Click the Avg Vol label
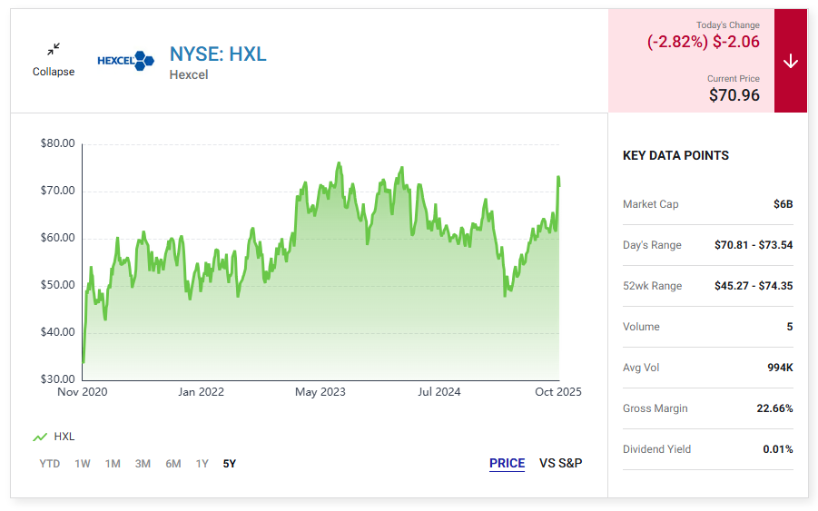818x511 pixels. 641,368
